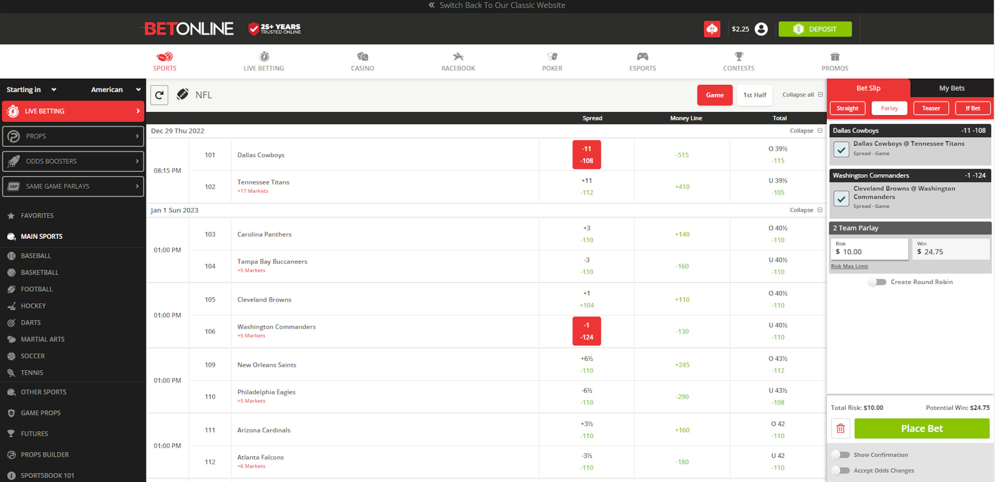Switch to 1st Half lines
Image resolution: width=995 pixels, height=482 pixels.
(x=754, y=95)
